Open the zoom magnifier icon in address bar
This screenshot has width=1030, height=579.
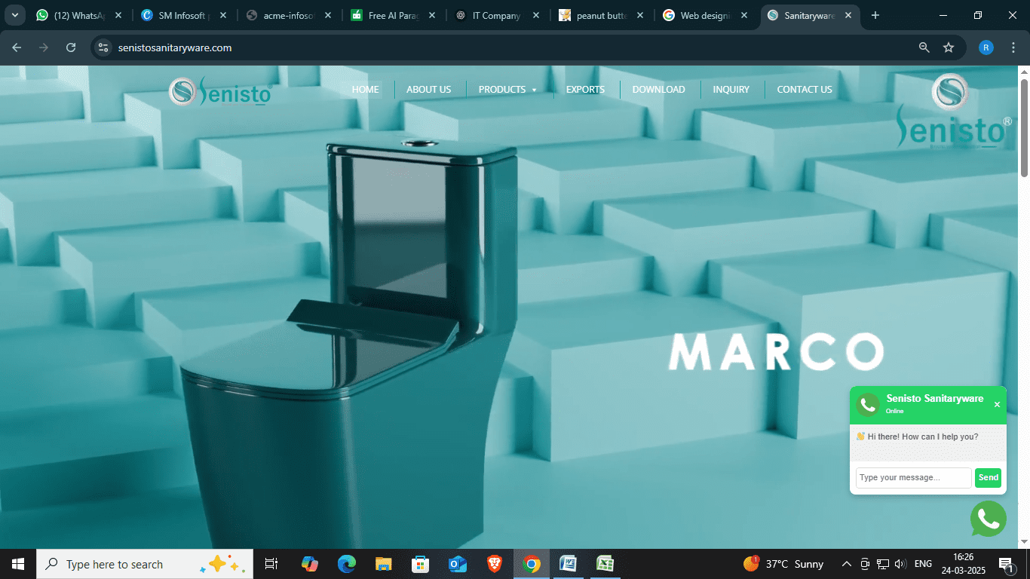tap(924, 47)
